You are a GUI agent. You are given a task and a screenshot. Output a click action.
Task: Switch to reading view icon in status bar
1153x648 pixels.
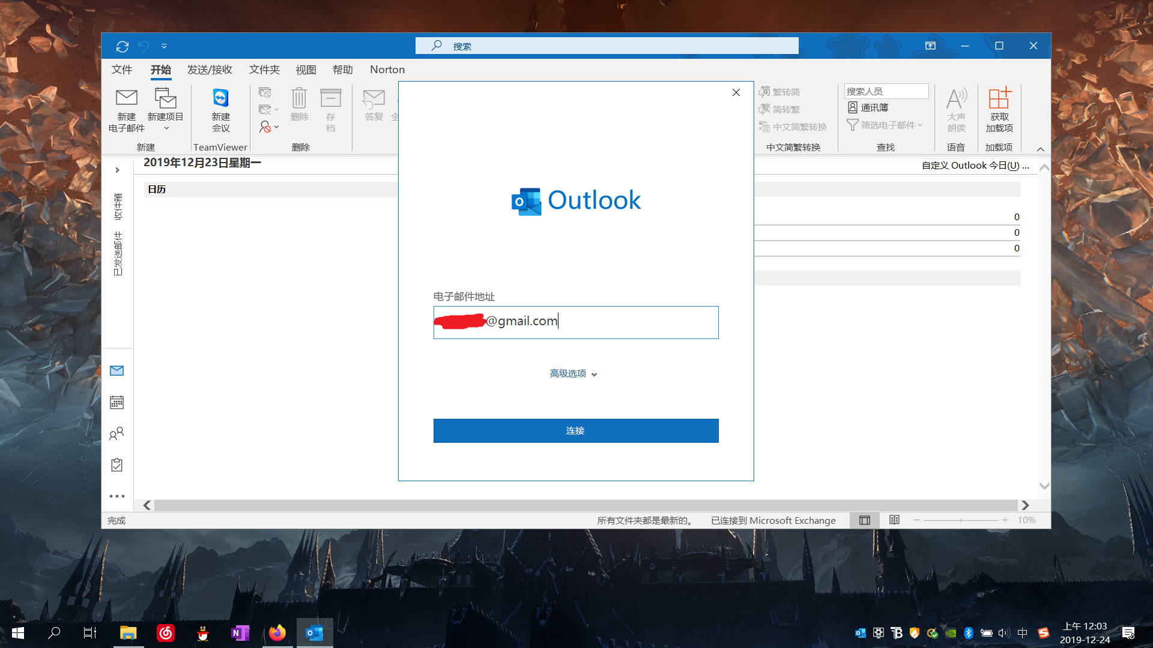[894, 520]
